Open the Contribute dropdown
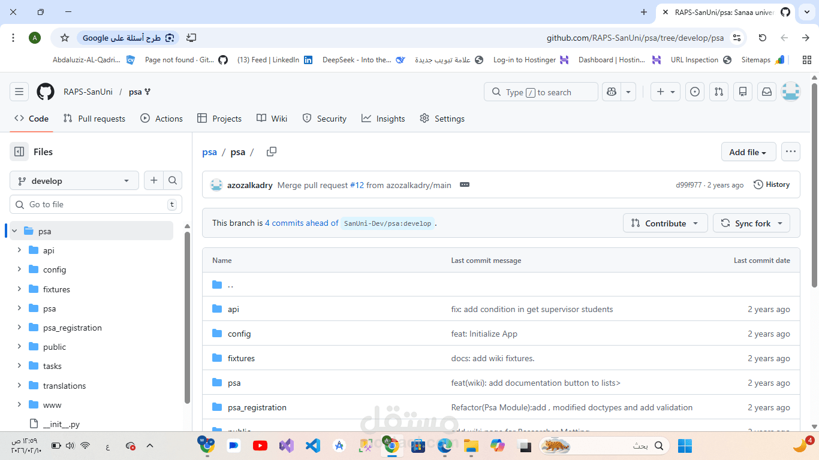 (x=666, y=223)
